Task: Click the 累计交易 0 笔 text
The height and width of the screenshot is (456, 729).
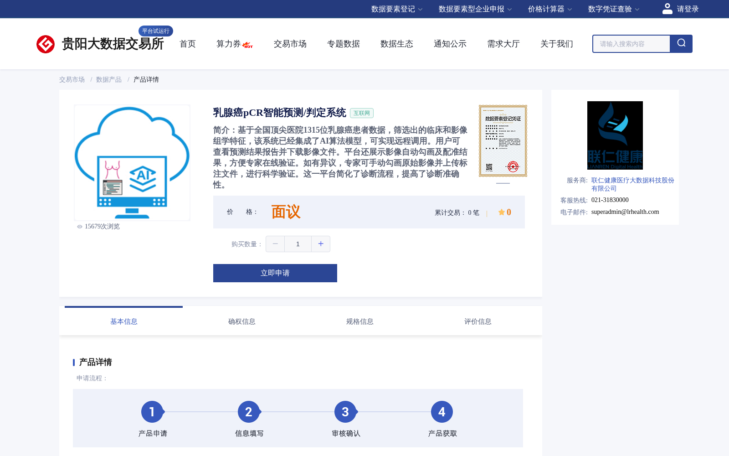Action: tap(457, 212)
